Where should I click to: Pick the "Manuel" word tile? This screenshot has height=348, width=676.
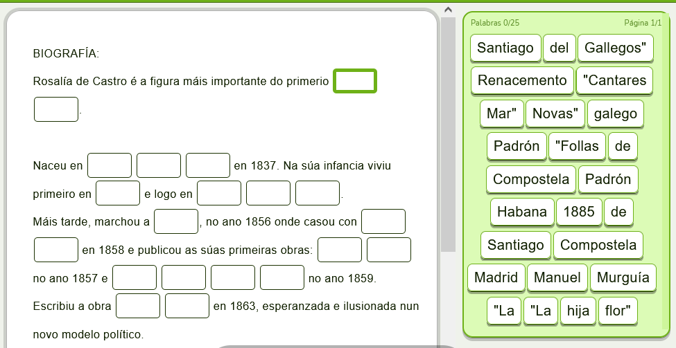point(557,277)
